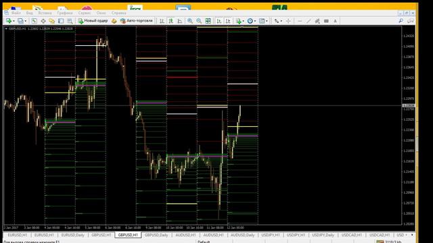Open the Окно menu

(101, 13)
